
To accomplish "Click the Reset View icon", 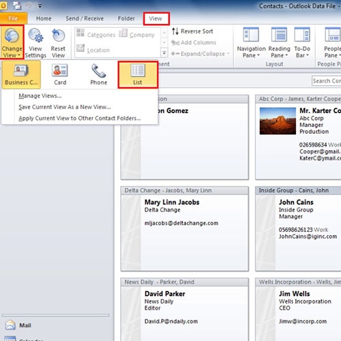I will pos(58,35).
